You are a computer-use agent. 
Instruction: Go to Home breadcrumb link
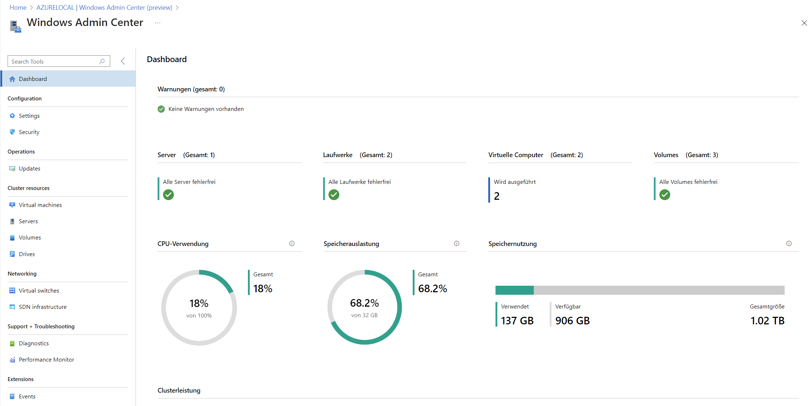tap(18, 8)
